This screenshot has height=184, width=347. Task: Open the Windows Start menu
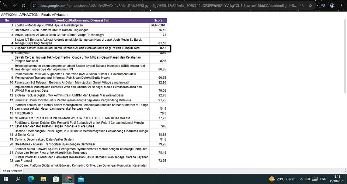[5, 179]
